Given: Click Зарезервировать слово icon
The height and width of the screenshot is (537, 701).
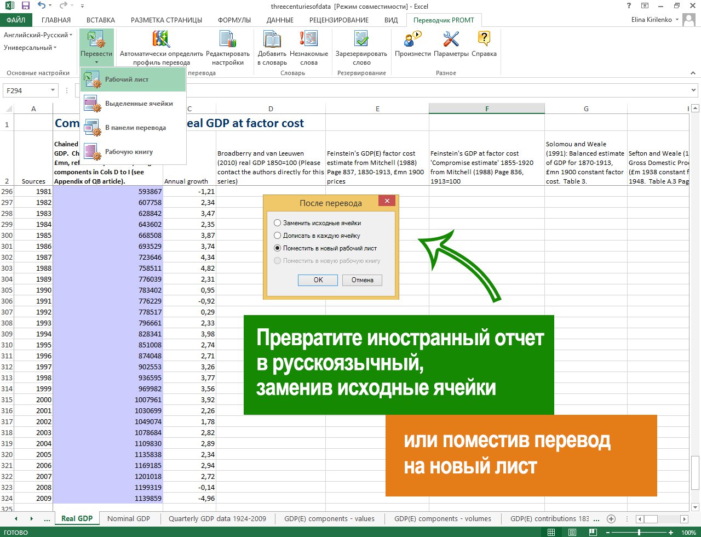Looking at the screenshot, I should coord(361,39).
